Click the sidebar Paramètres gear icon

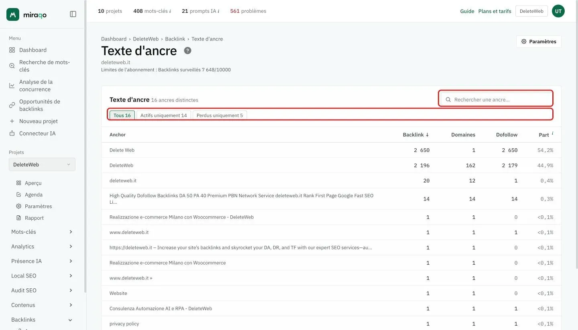tap(18, 206)
